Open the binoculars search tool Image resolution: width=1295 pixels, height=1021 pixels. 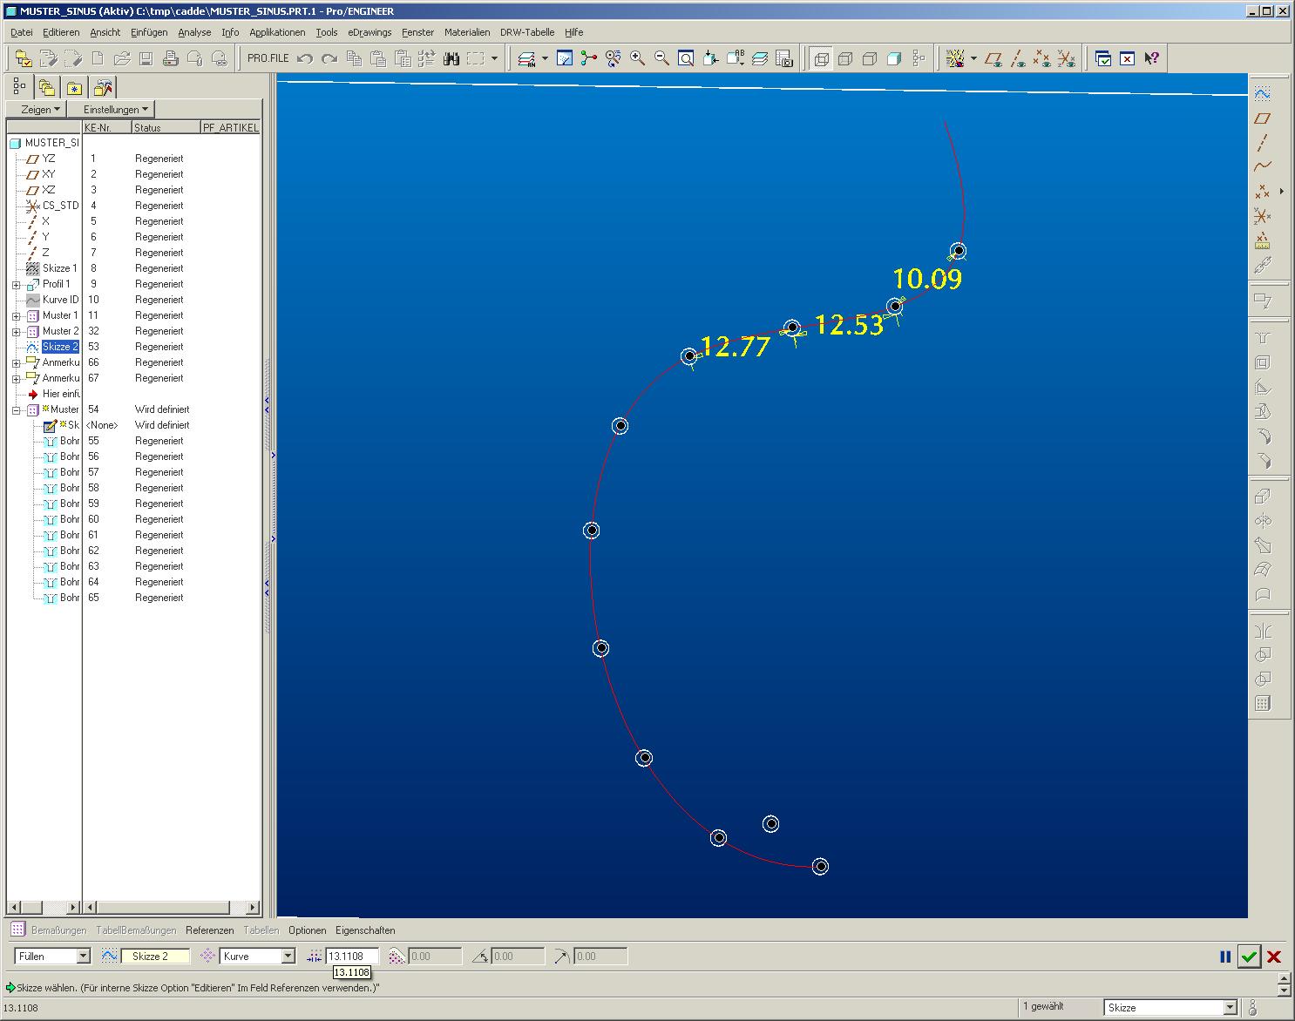coord(451,58)
